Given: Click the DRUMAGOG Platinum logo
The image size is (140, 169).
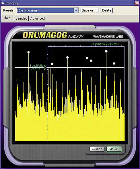Looking at the screenshot, I should coord(53,35).
